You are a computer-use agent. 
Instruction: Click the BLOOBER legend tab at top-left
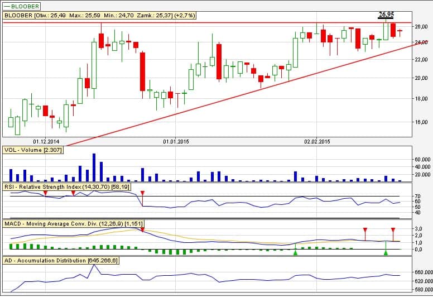click(22, 6)
